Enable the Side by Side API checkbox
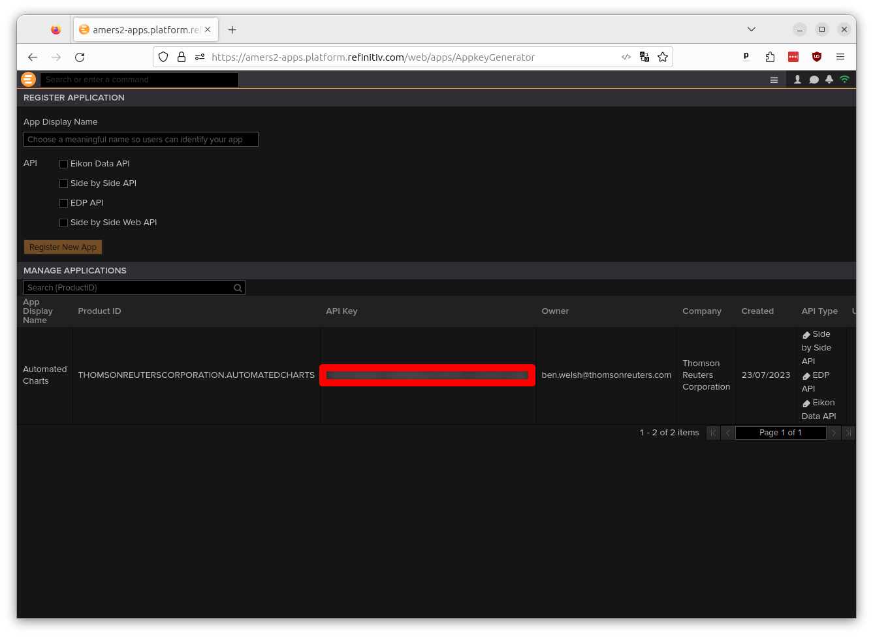Screen dimensions: 873x637 (63, 183)
